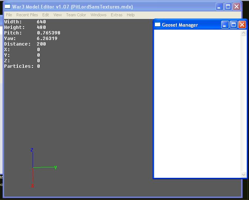The height and width of the screenshot is (200, 249).
Task: Open the Help menu
Action: tap(131, 15)
